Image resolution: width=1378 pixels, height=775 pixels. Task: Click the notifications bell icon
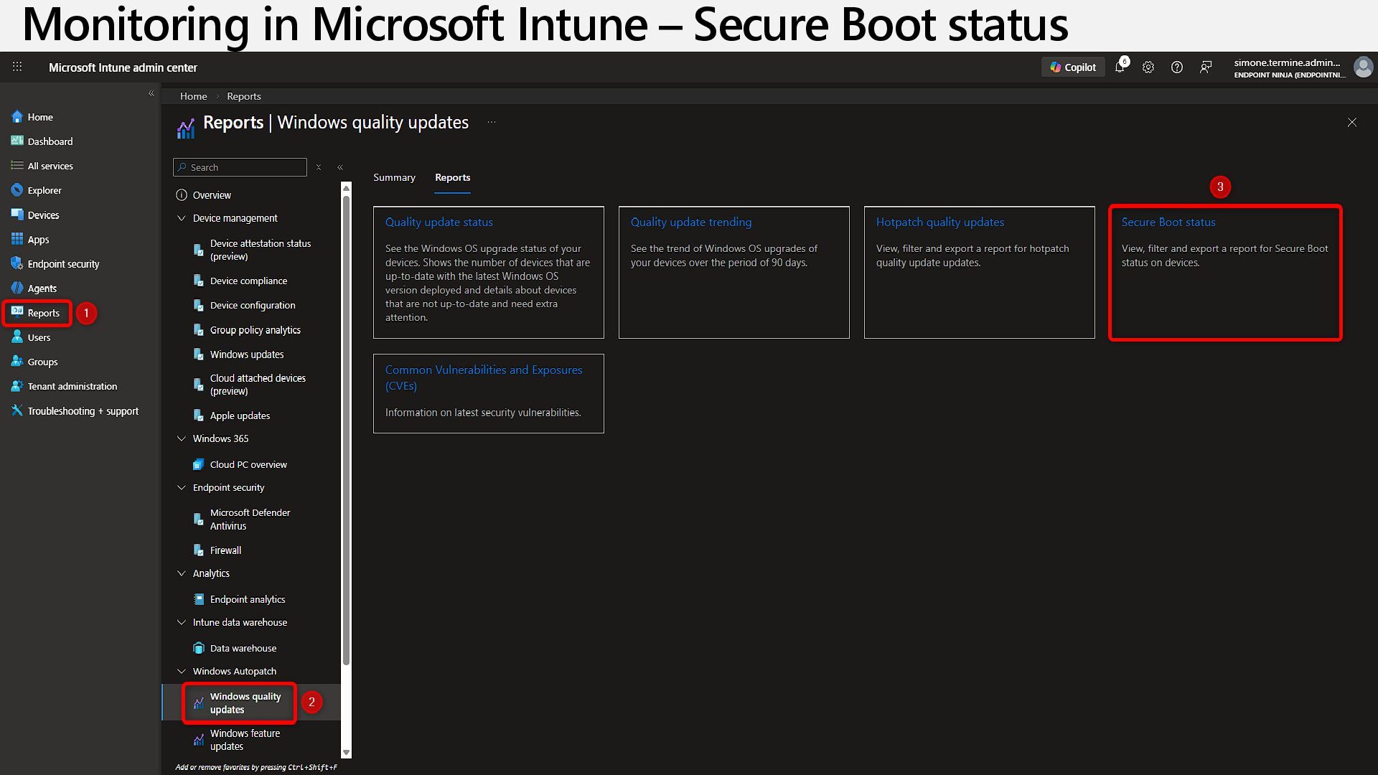tap(1119, 67)
